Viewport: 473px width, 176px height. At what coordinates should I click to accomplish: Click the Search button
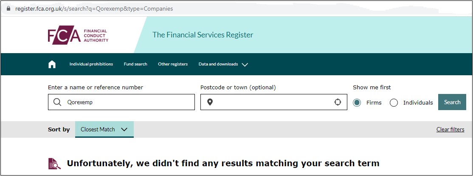(x=452, y=102)
